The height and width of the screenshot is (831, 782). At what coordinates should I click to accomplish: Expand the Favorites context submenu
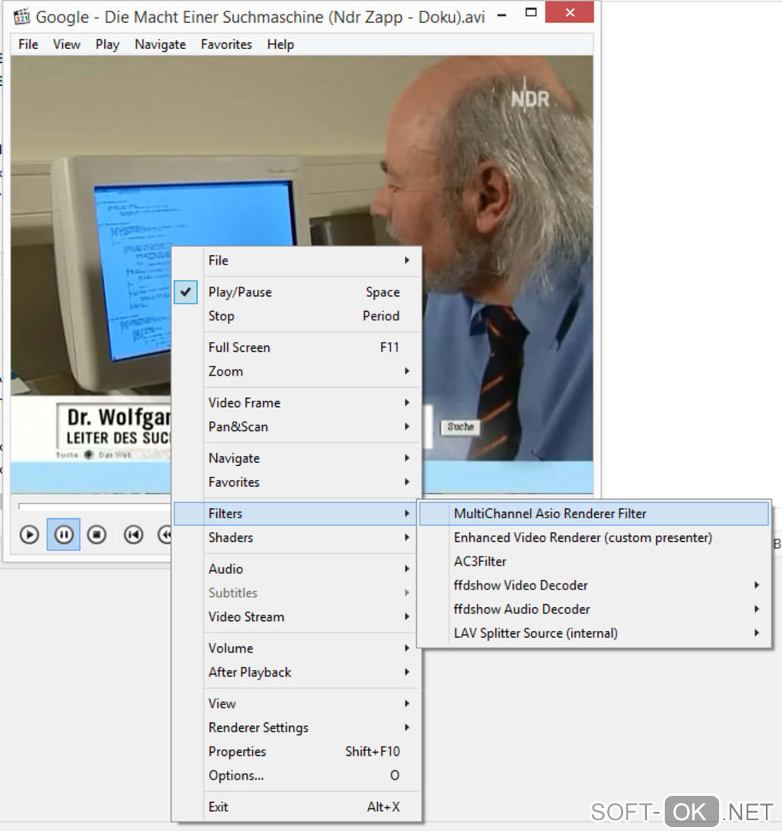pos(297,481)
